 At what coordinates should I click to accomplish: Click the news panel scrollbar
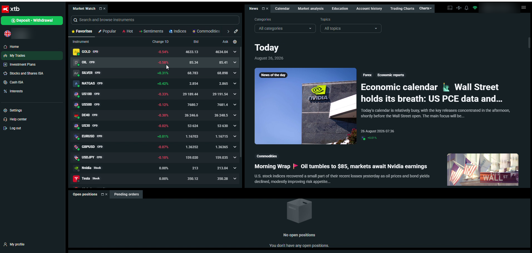click(529, 43)
